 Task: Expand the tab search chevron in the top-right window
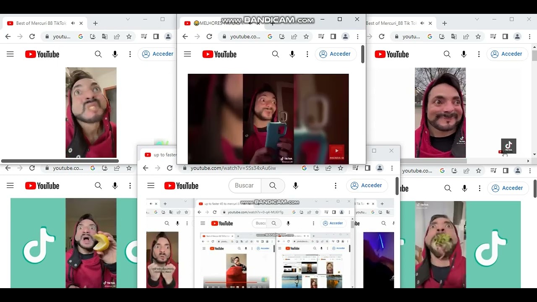(477, 19)
